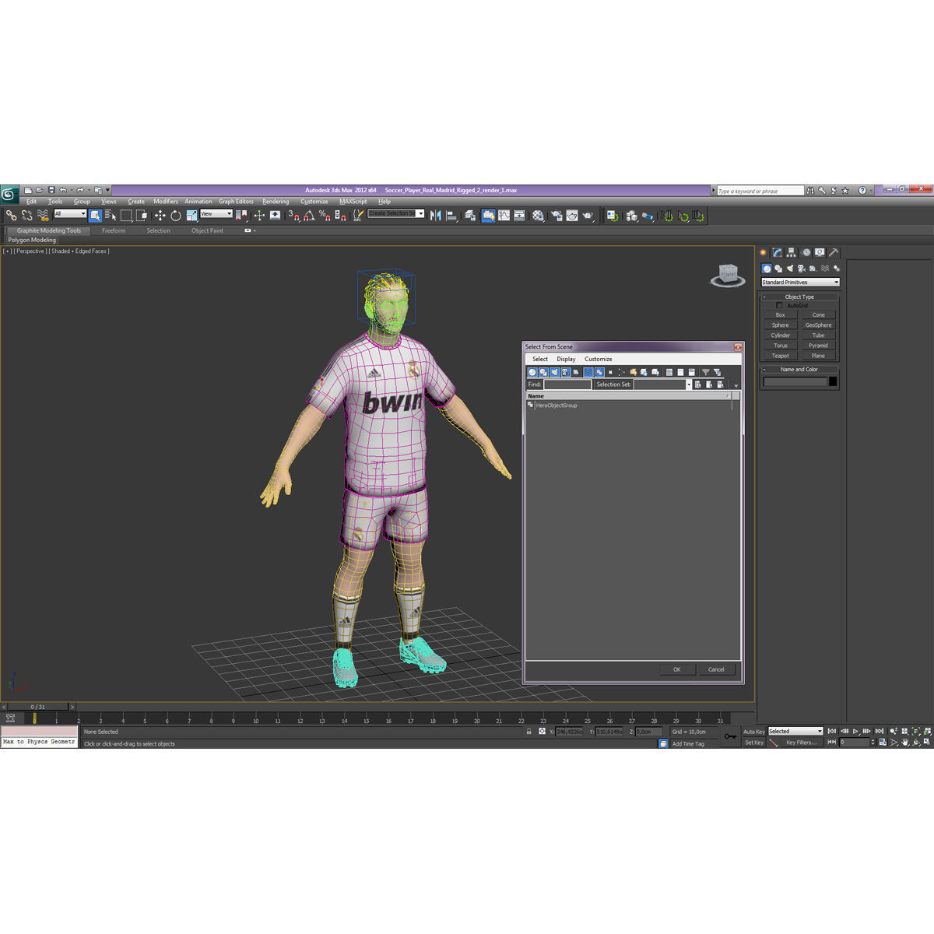
Task: Toggle Percent Snap on main toolbar
Action: pos(325,216)
